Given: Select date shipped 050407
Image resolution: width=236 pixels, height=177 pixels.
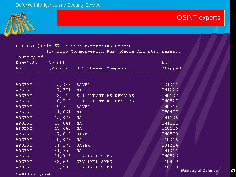Looking at the screenshot, I should tap(170, 112).
